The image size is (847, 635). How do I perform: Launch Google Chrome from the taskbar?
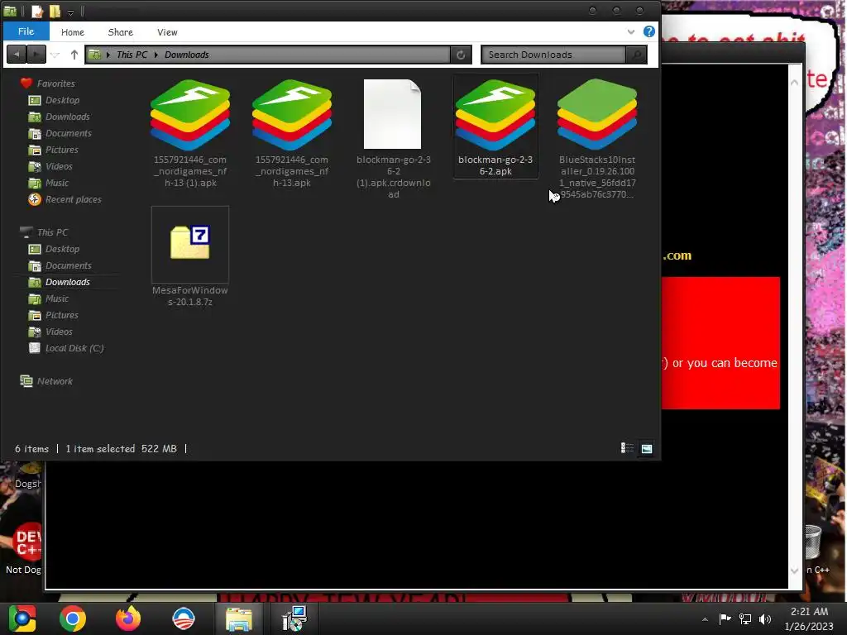pyautogui.click(x=73, y=618)
